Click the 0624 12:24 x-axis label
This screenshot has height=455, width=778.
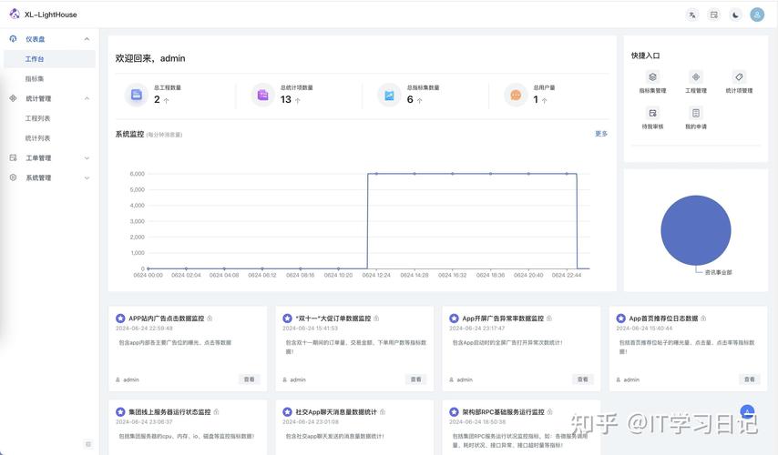[376, 275]
